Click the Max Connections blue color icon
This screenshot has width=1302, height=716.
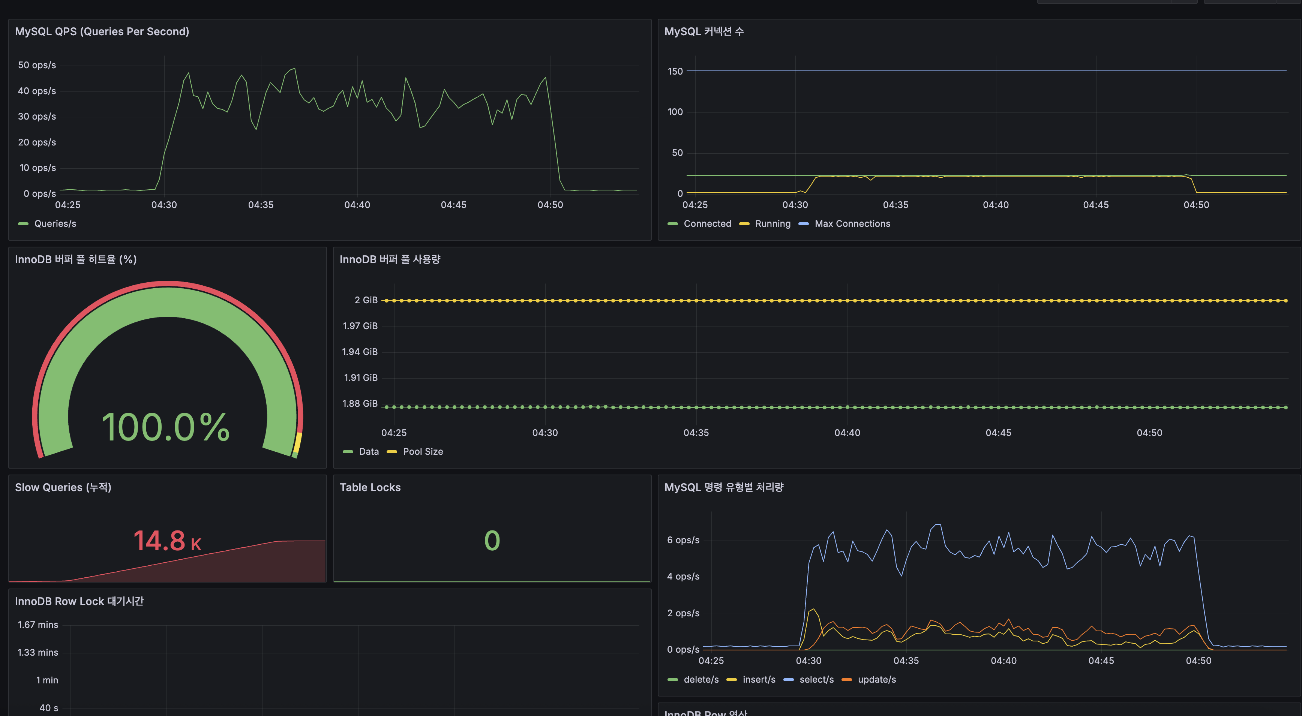(804, 224)
